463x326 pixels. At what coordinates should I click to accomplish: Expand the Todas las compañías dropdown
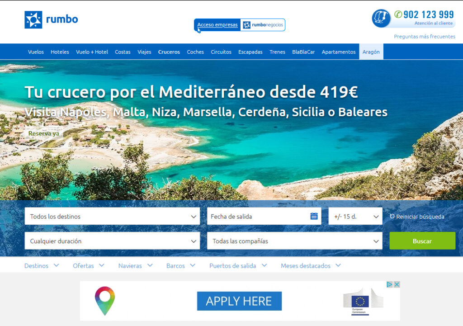pos(295,241)
